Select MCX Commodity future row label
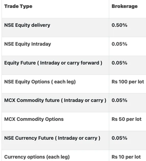 point(55,100)
